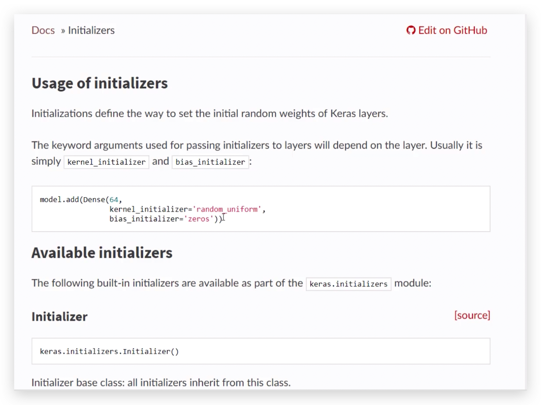Open the [source] link for Initializer
Viewport: 541px width, 405px height.
coord(472,315)
